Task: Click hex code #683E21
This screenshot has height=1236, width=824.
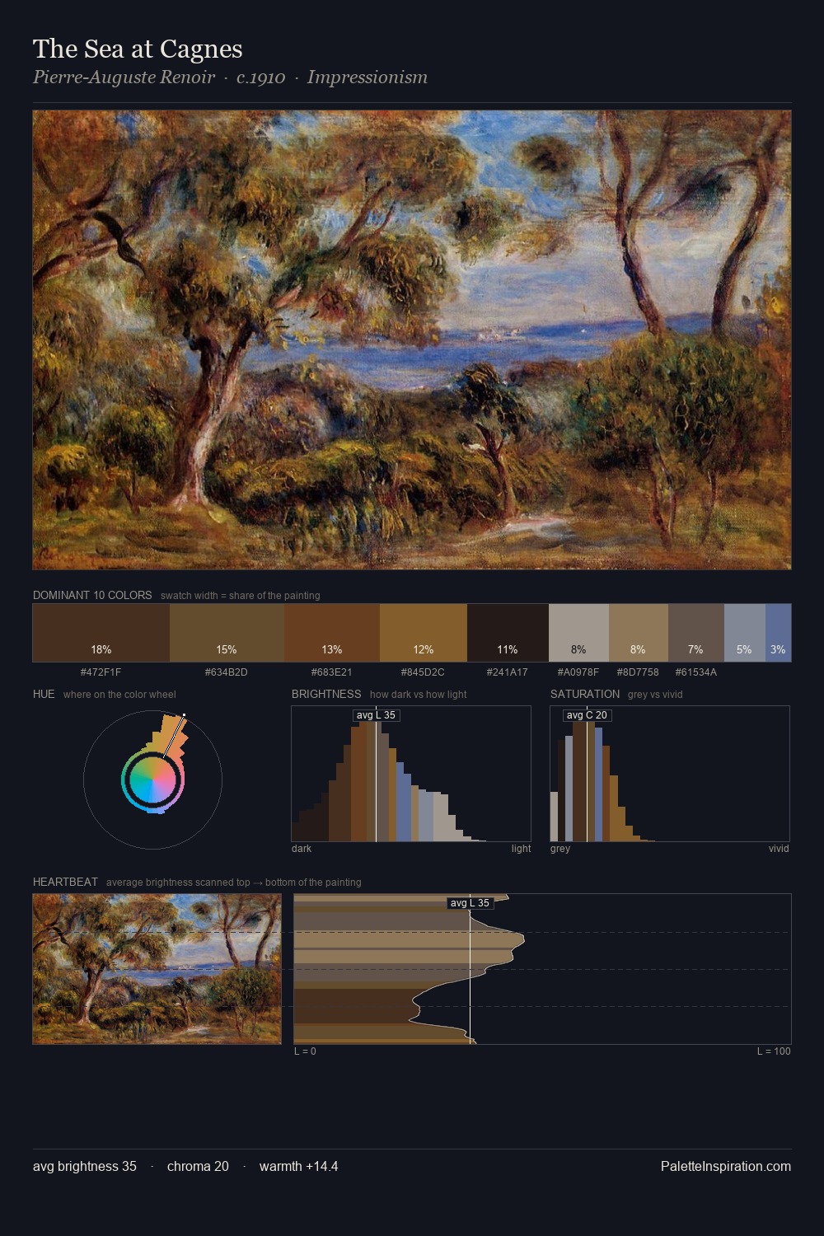Action: coord(332,672)
